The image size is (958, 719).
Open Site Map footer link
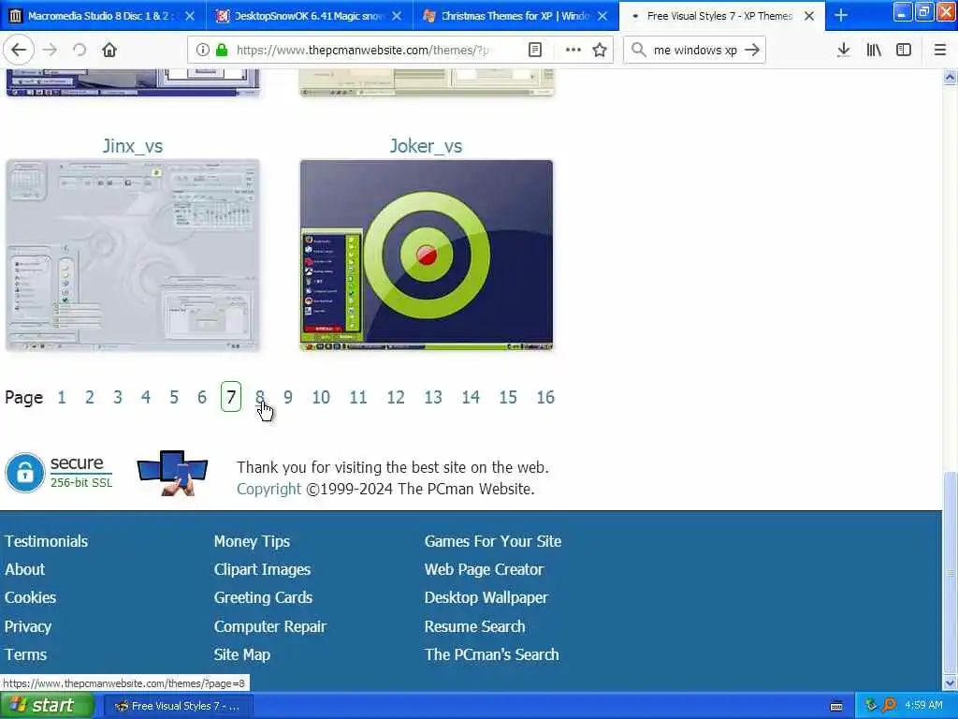(242, 654)
